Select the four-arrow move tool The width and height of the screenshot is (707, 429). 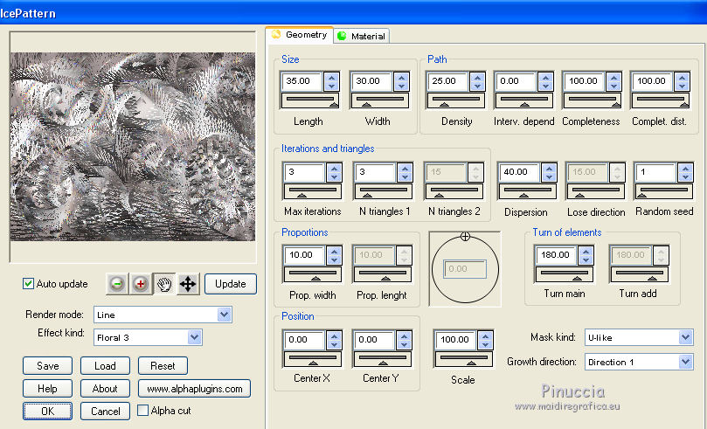coord(187,284)
